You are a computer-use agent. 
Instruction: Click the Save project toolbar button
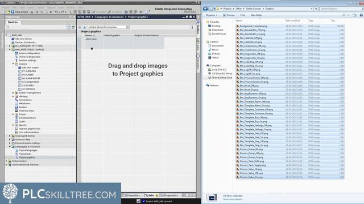click(x=19, y=12)
